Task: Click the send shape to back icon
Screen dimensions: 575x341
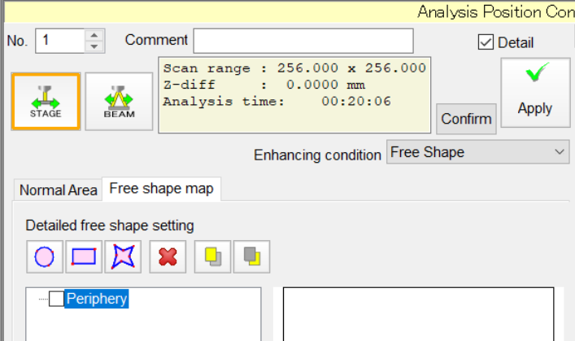Action: (252, 256)
